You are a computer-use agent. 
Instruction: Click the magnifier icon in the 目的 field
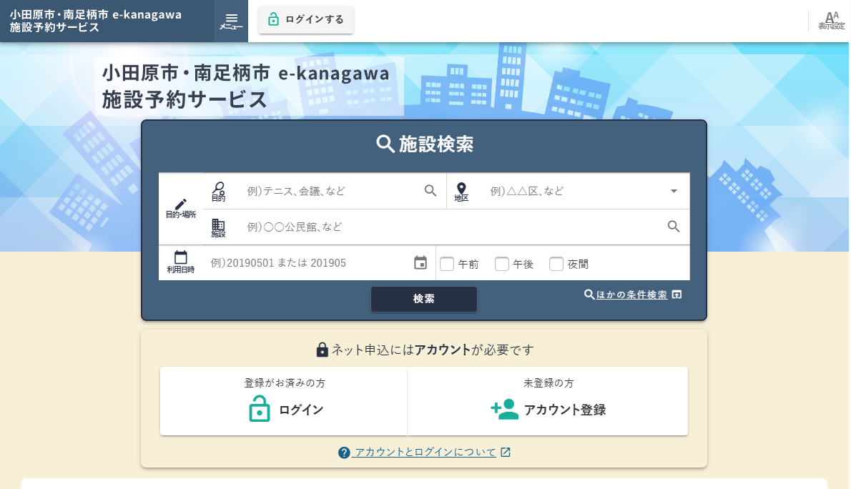431,191
